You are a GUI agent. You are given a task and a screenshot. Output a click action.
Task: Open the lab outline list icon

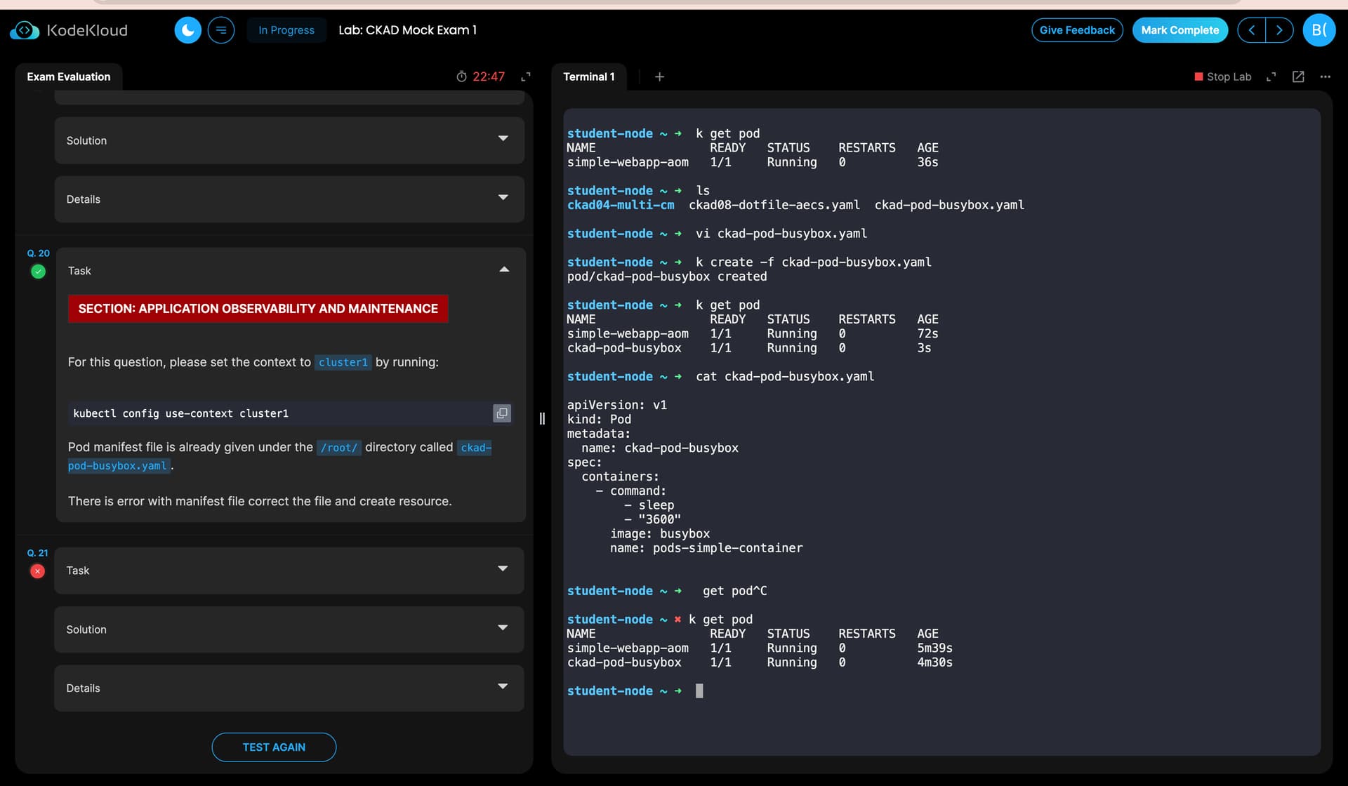221,30
